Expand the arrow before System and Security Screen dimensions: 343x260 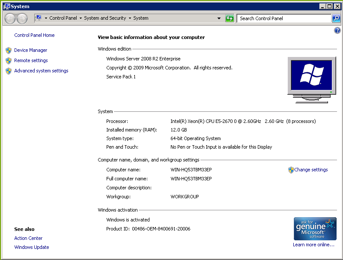(81, 18)
